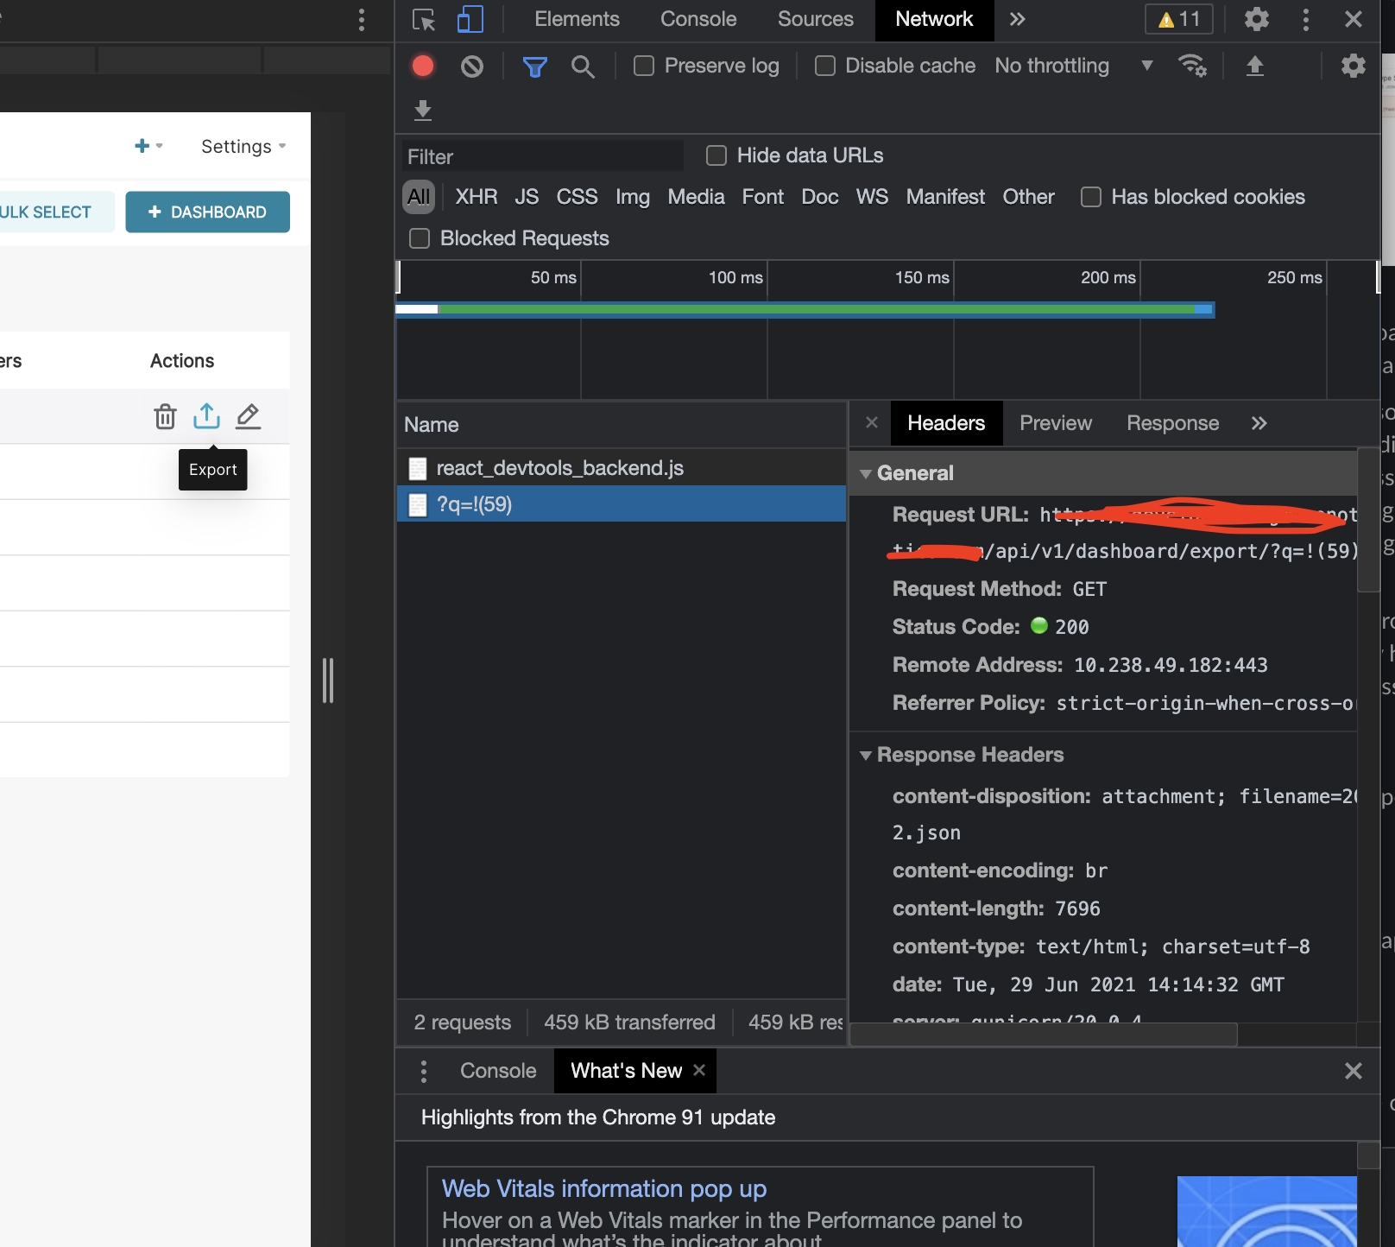Select the Headers tab

pos(946,423)
